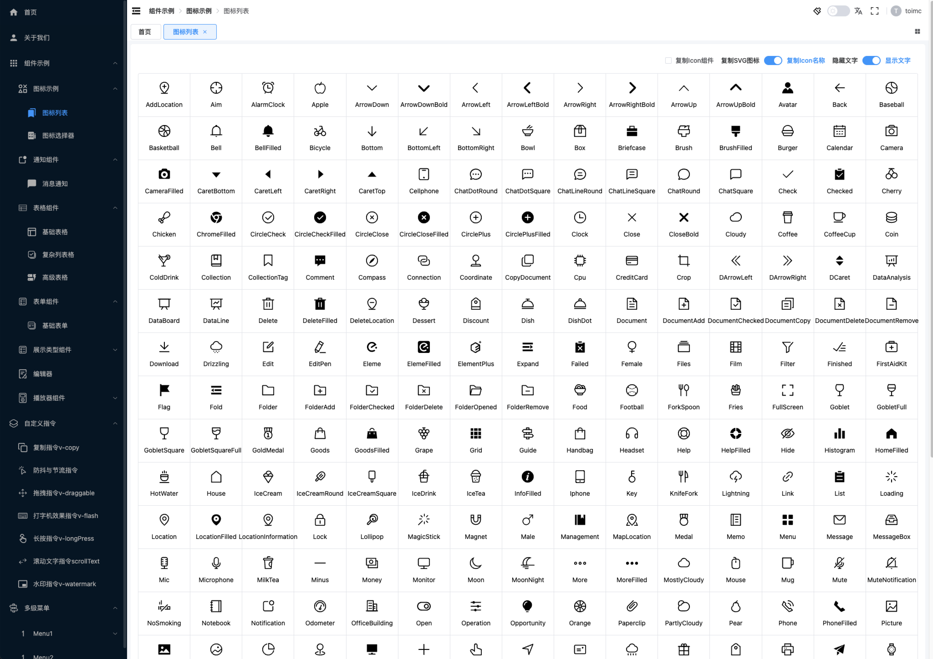Toggle the 复制Icon名称 switch
Viewport: 933px width, 659px height.
click(773, 60)
